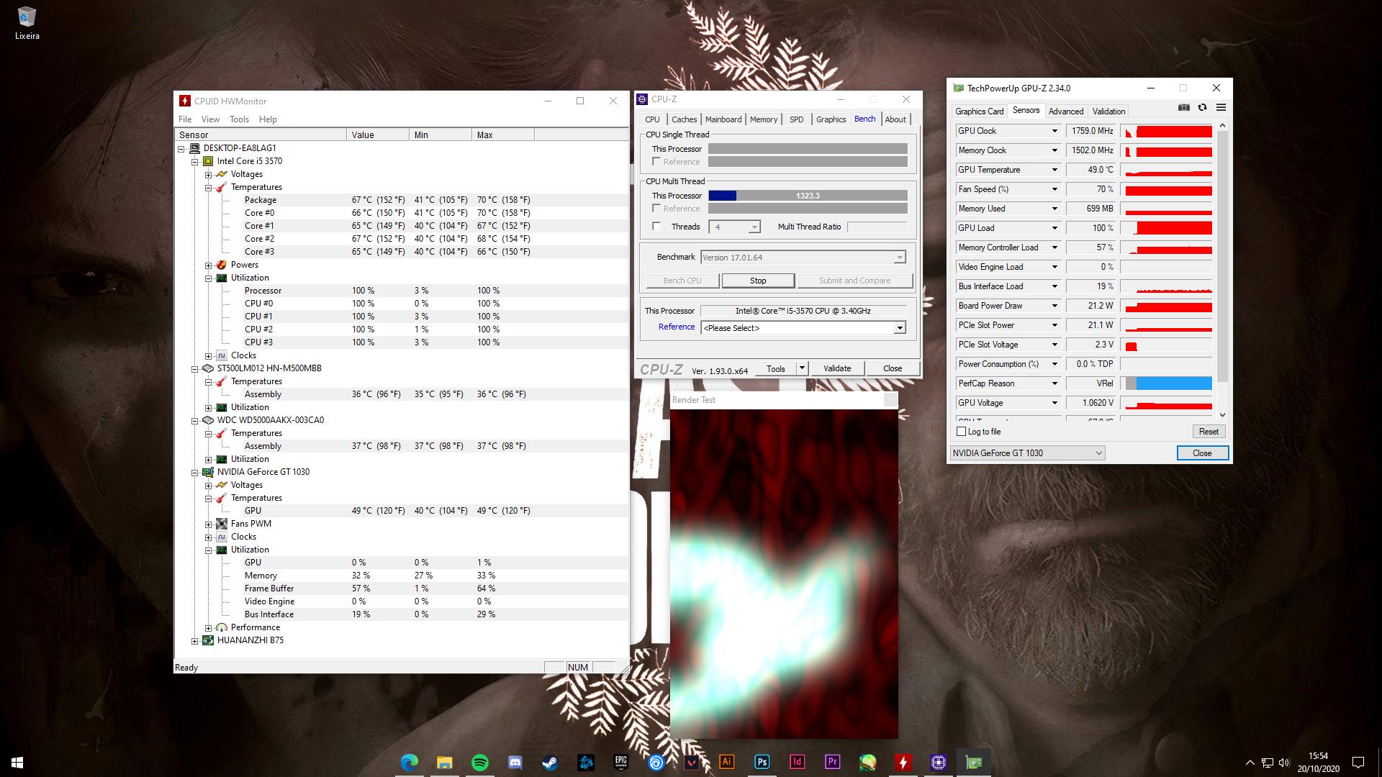1382x777 pixels.
Task: Click the volume icon in the system tray
Action: 1284,763
